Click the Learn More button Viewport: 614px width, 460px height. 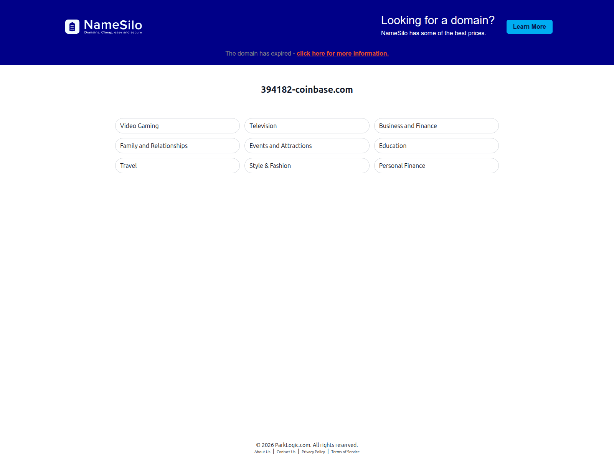coord(529,27)
